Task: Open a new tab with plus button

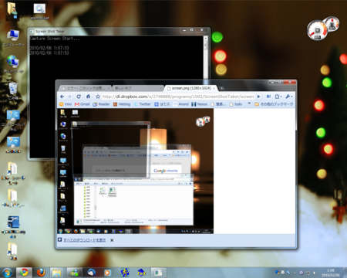Action: [x=221, y=88]
